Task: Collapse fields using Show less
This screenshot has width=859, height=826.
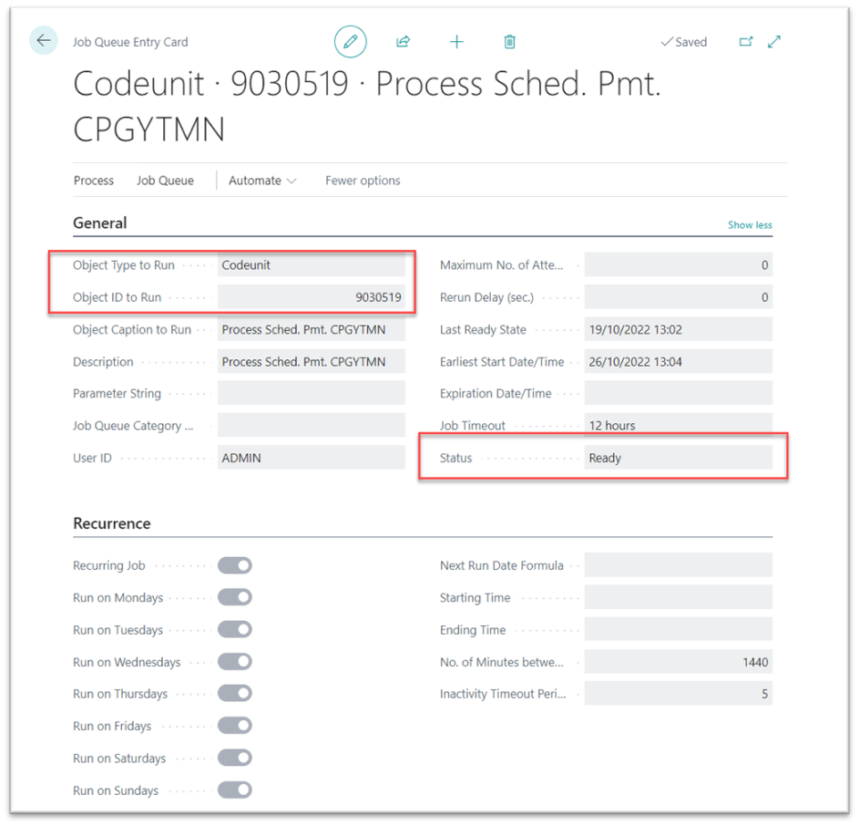Action: click(x=749, y=224)
